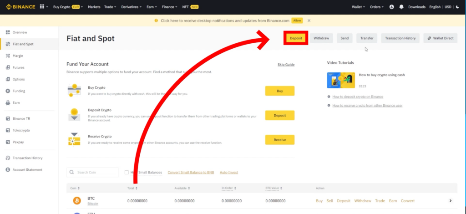Click the top Deposit button
The width and height of the screenshot is (466, 214).
click(296, 38)
